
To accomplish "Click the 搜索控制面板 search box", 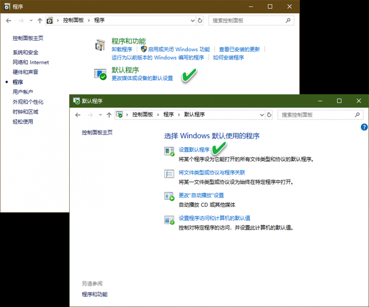I will [320, 115].
